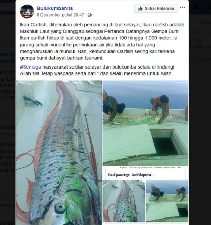
Task: Open the large oarfish close-up photo
Action: (59, 153)
